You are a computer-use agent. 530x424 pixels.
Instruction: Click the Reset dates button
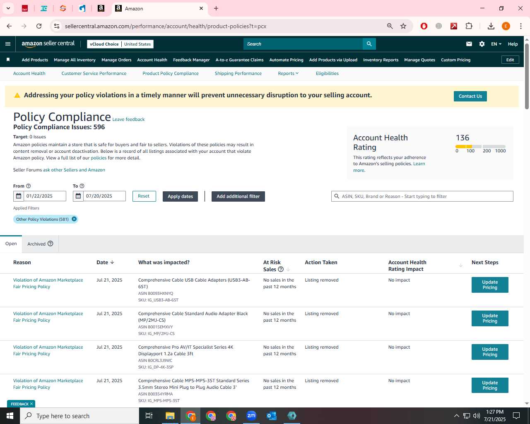click(144, 196)
